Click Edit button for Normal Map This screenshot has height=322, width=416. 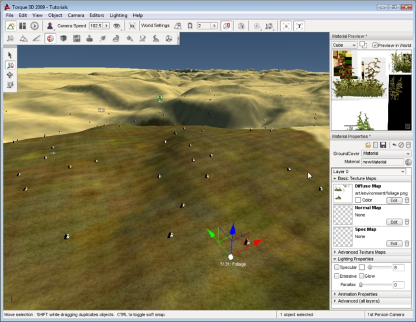click(x=394, y=222)
